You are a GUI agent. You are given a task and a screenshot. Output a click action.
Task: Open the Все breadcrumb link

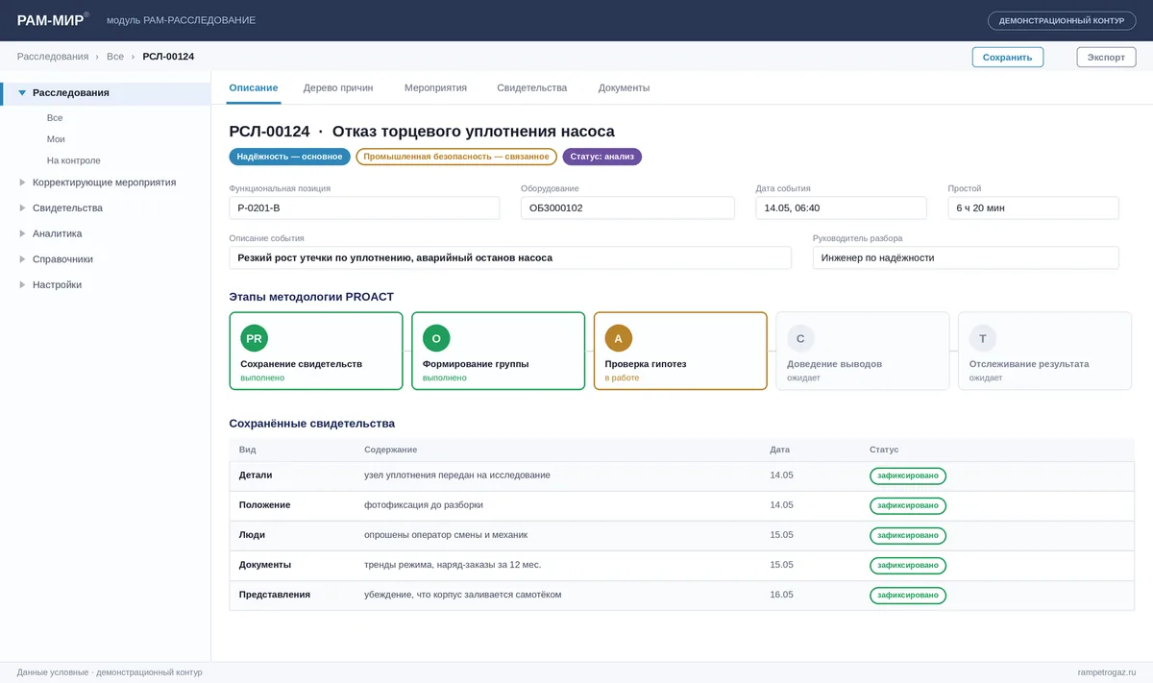[115, 57]
